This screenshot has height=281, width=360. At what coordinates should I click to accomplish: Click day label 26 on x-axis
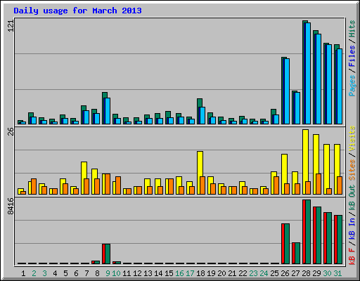[285, 273]
